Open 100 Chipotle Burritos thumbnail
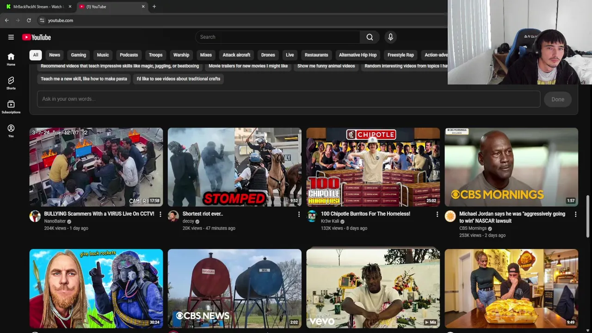Viewport: 592px width, 333px height. click(373, 167)
